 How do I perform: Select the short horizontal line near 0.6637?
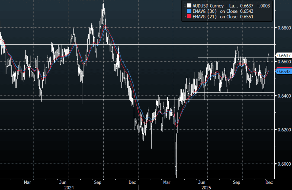coord(230,58)
